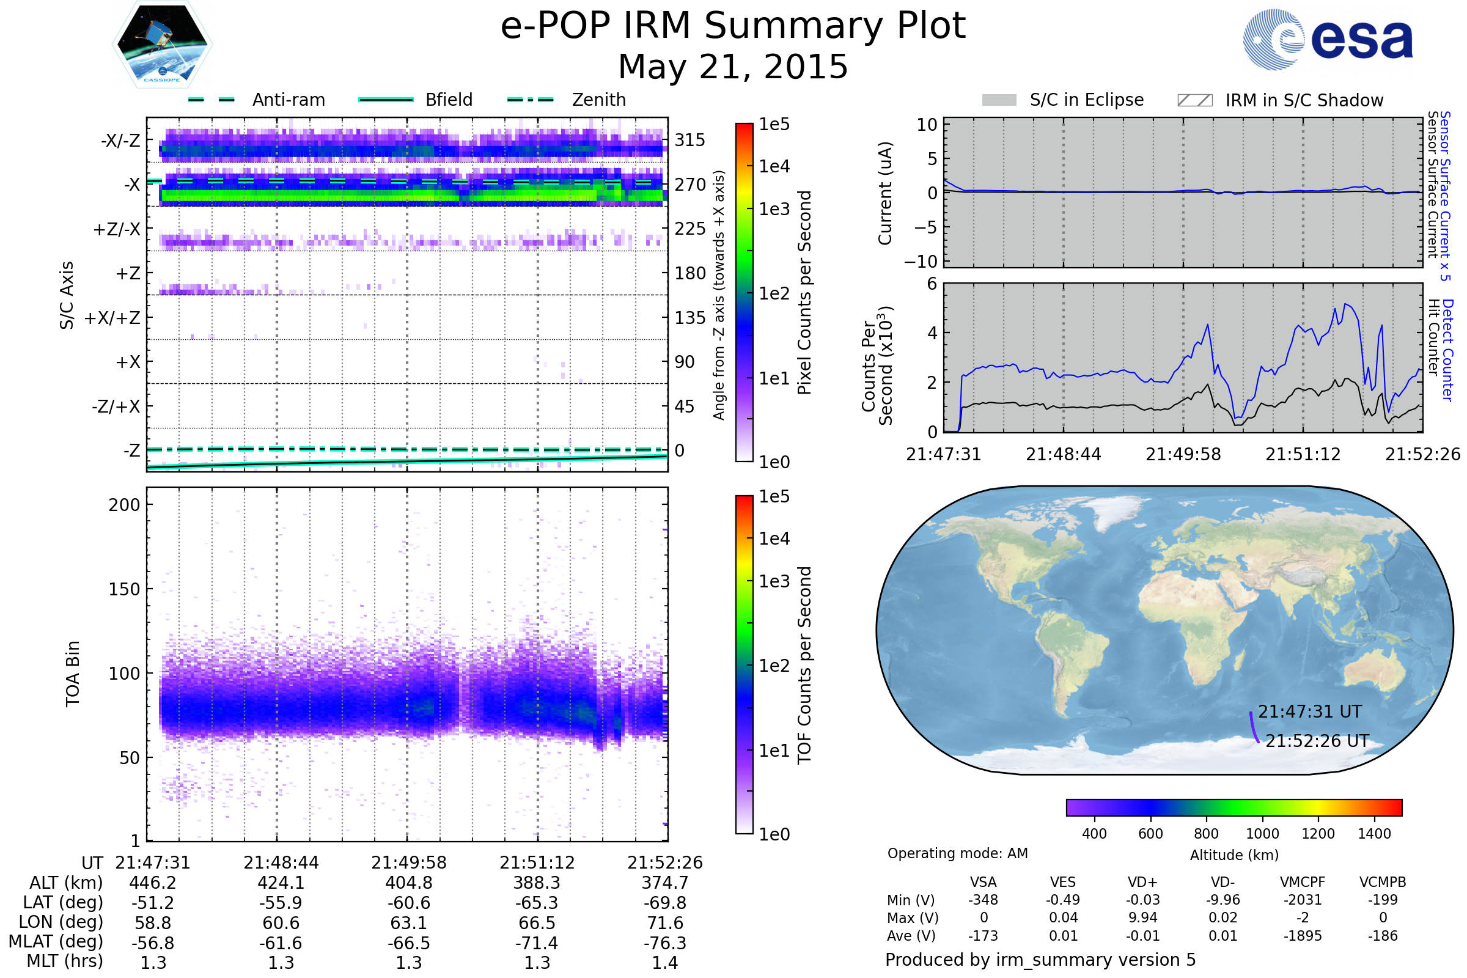Click the Altitude (km) horizontal colorbar

1234,807
